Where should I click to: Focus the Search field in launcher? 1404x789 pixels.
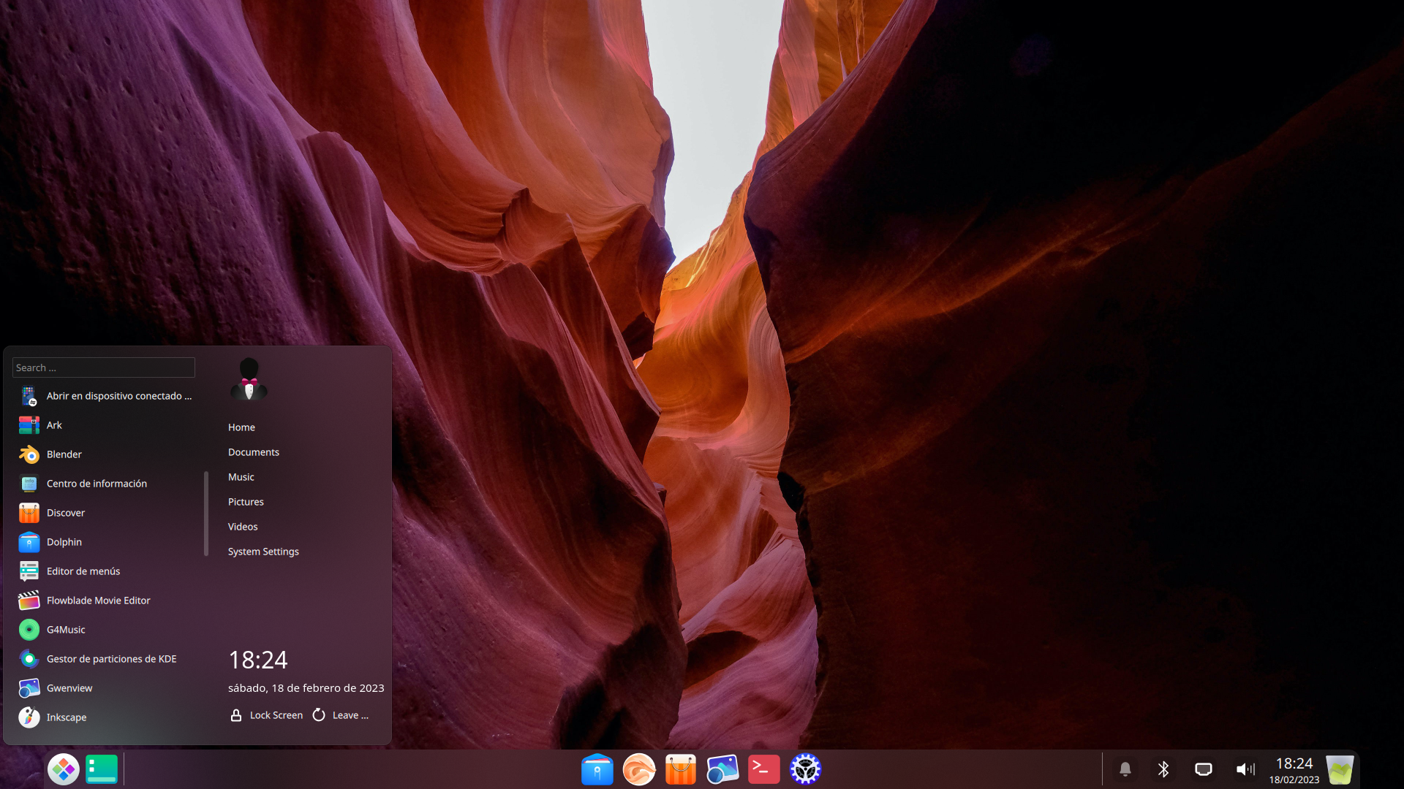pyautogui.click(x=104, y=367)
